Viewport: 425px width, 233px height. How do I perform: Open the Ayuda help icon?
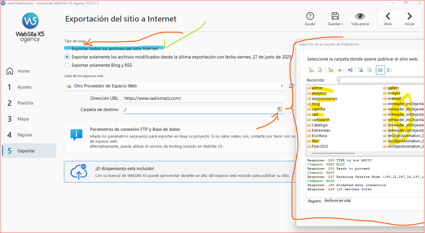pos(310,16)
